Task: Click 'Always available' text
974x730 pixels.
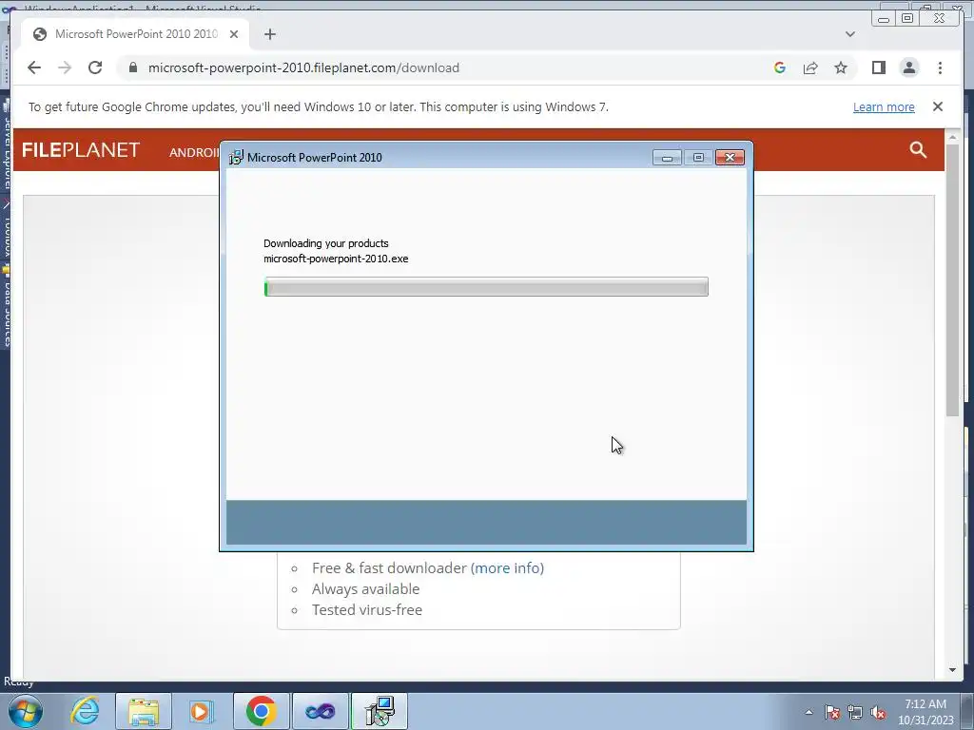Action: point(366,589)
